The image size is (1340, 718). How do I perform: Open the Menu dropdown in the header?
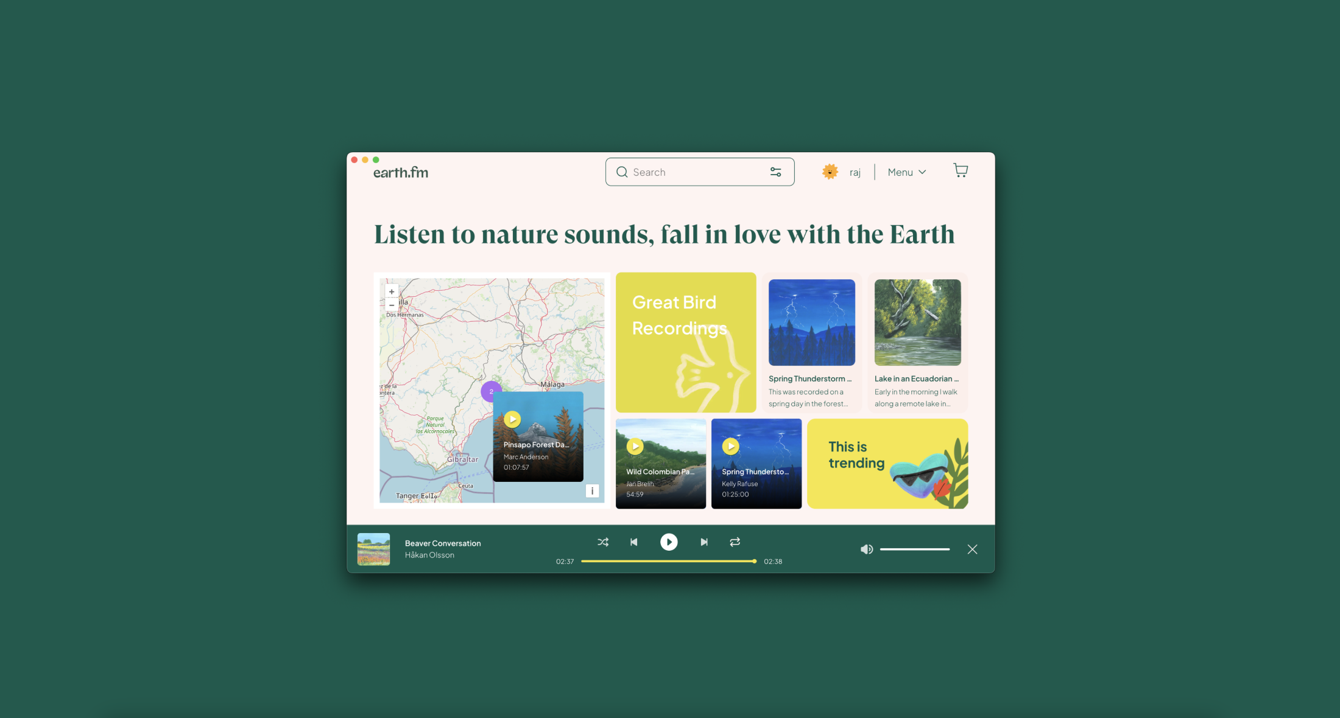[x=906, y=172]
